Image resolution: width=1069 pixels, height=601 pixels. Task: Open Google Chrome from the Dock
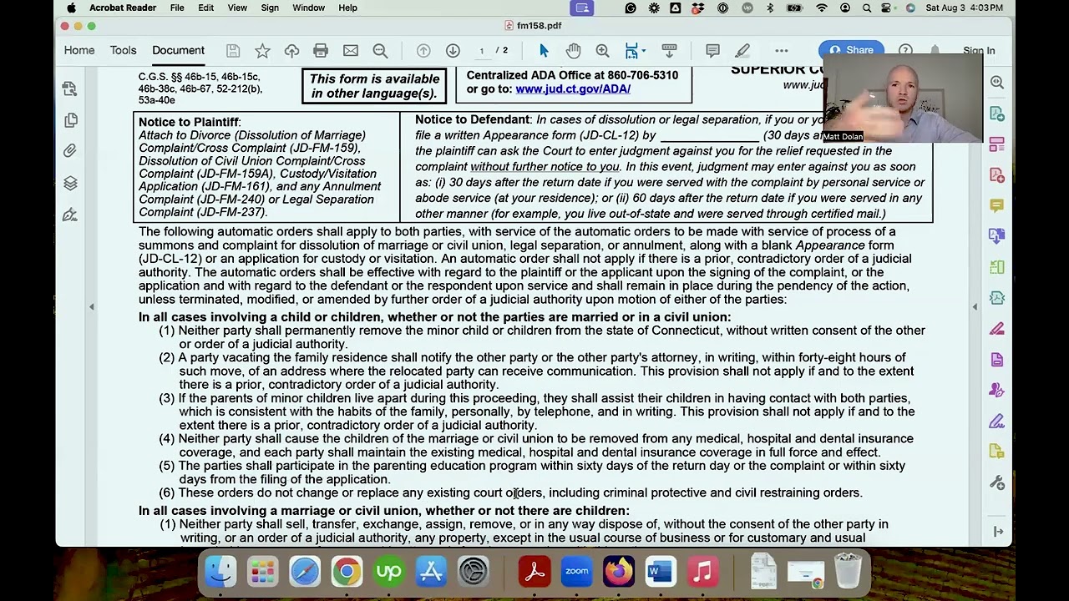coord(347,572)
